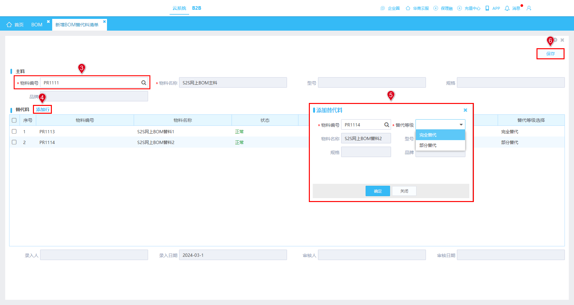
Task: Confirm with the 确定 button
Action: 378,191
